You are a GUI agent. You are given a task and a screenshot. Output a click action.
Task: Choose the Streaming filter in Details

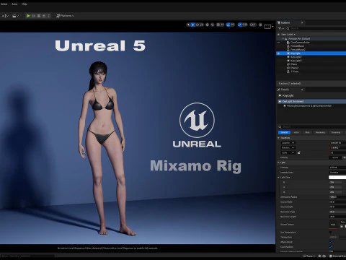coord(336,132)
